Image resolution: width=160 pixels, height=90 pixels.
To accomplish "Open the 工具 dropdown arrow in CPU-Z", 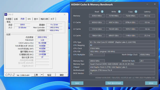I will pos(42,75).
